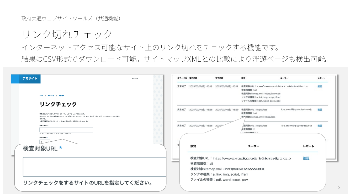Image resolution: width=350 pixels, height=196 pixels.
Task: Open the 検査階層数 dropdown showing 3
Action: pyautogui.click(x=45, y=142)
